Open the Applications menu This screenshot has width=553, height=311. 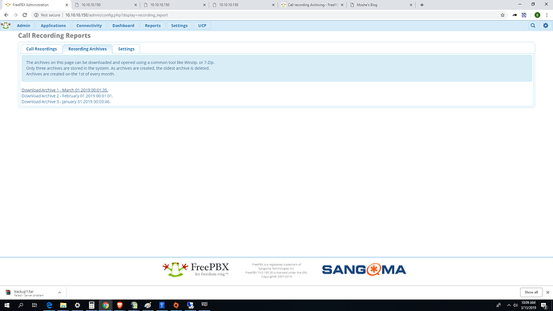point(53,26)
